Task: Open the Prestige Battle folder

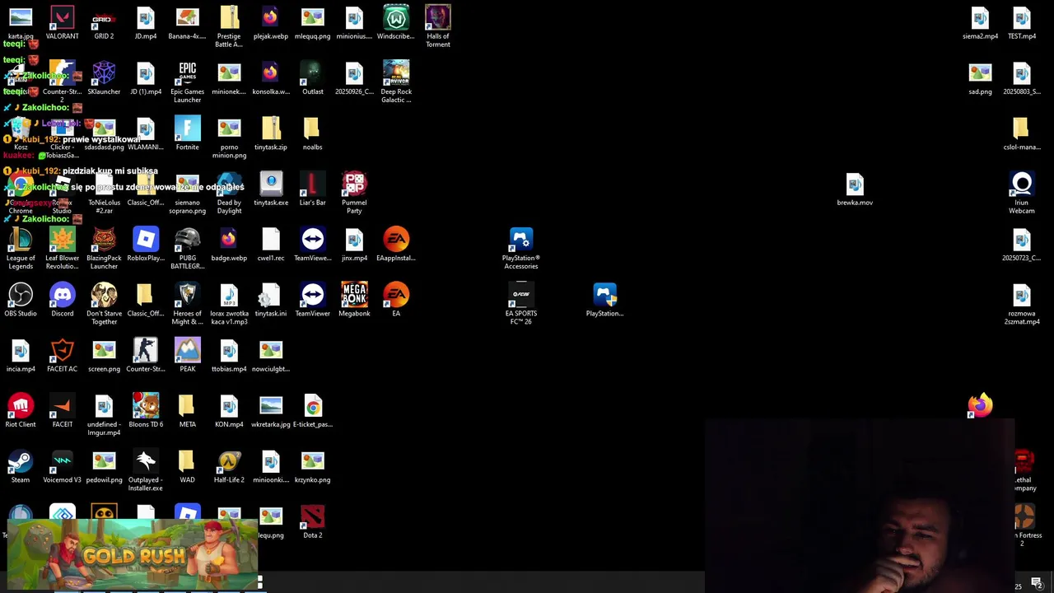Action: 229,26
